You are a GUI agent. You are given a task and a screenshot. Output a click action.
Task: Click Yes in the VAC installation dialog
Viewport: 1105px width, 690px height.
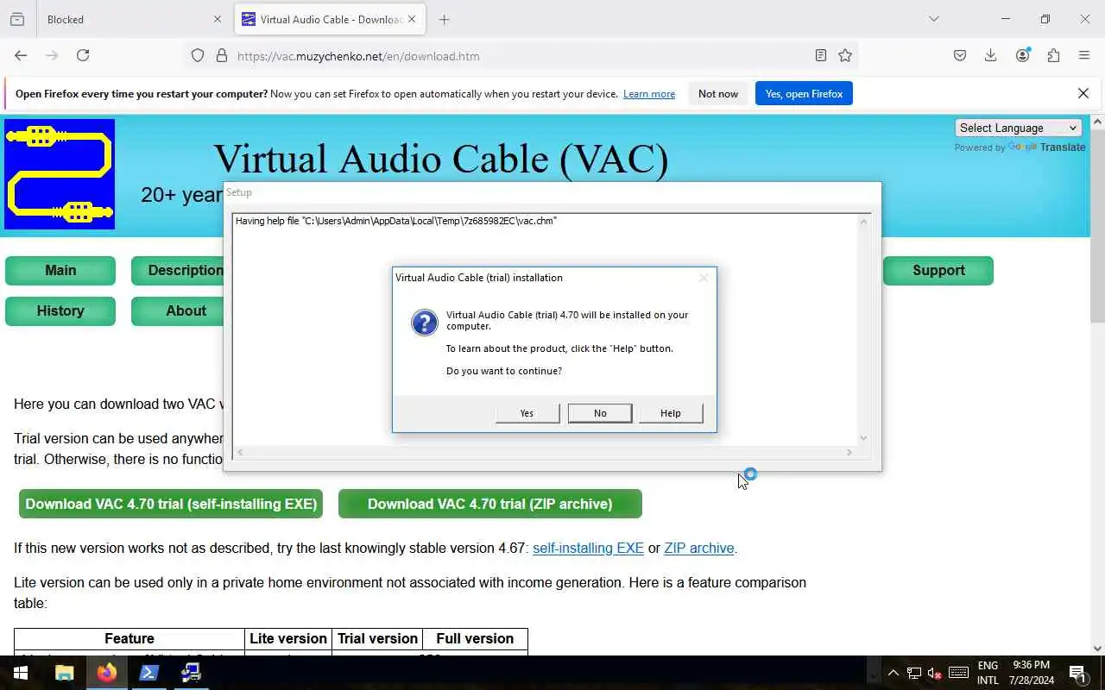coord(527,413)
